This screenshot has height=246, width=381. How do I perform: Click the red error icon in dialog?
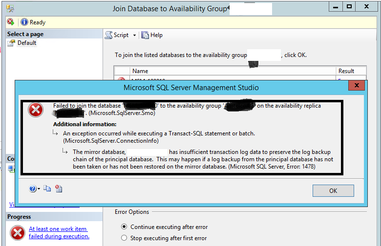(36, 110)
